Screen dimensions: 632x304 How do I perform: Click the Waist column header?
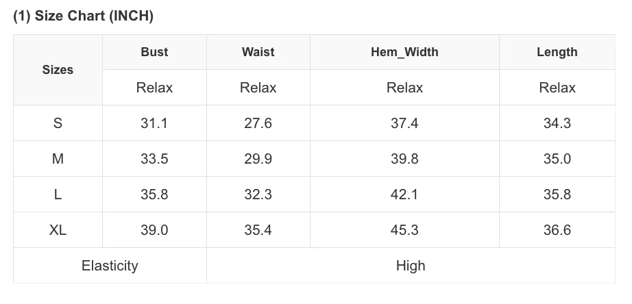[x=258, y=52]
